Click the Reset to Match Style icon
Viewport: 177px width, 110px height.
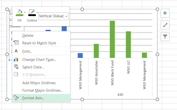(16, 43)
